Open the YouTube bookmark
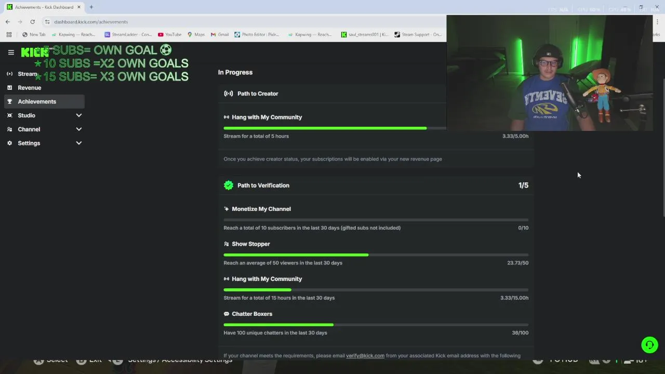The width and height of the screenshot is (665, 374). [169, 35]
